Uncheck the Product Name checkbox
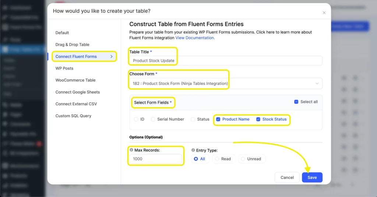Screen dimensions: 377x197 [218, 119]
